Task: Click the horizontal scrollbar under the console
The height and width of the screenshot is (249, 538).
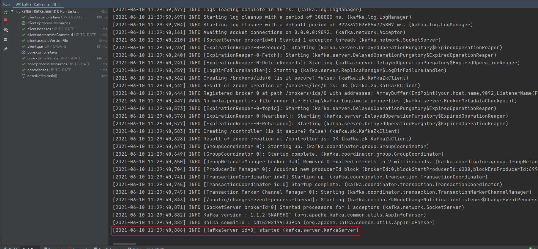Action: [x=124, y=244]
